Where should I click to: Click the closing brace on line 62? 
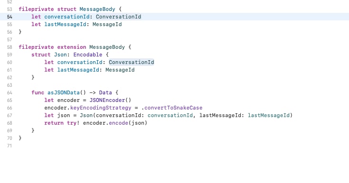click(33, 77)
